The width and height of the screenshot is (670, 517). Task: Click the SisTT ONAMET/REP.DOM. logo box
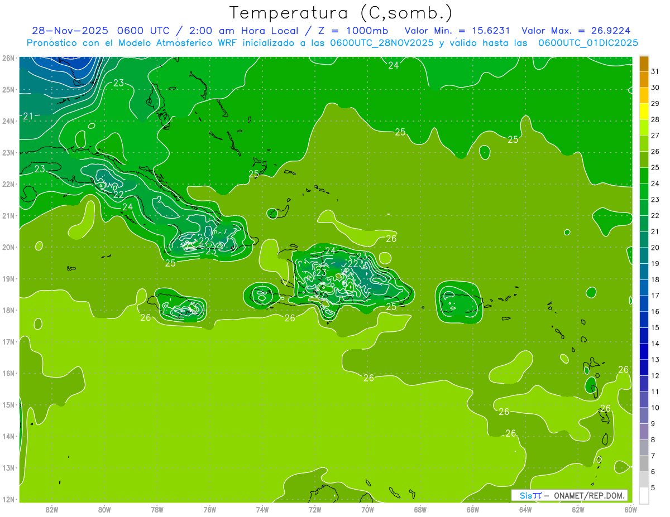569,495
